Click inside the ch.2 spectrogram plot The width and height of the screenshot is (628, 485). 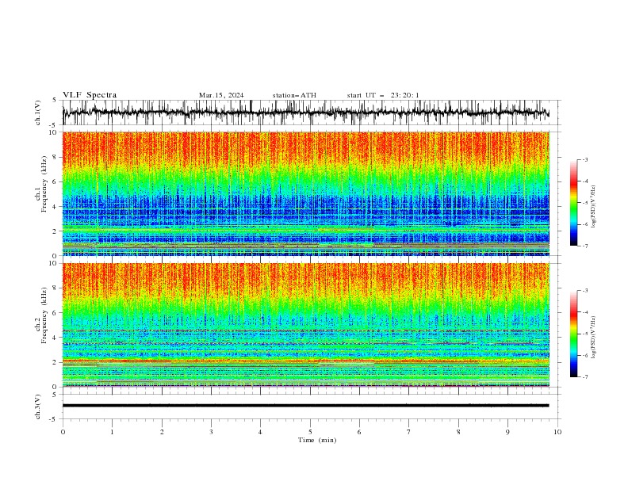(x=306, y=325)
